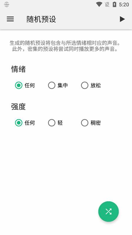Select 任何 radio under 强度
This screenshot has width=132, height=235.
click(x=18, y=123)
